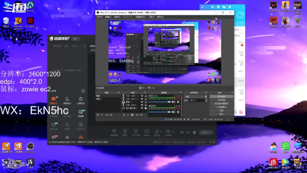Toggle lock on 文本 (GDI+) 3 source
This screenshot has width=307, height=173.
pos(145,96)
